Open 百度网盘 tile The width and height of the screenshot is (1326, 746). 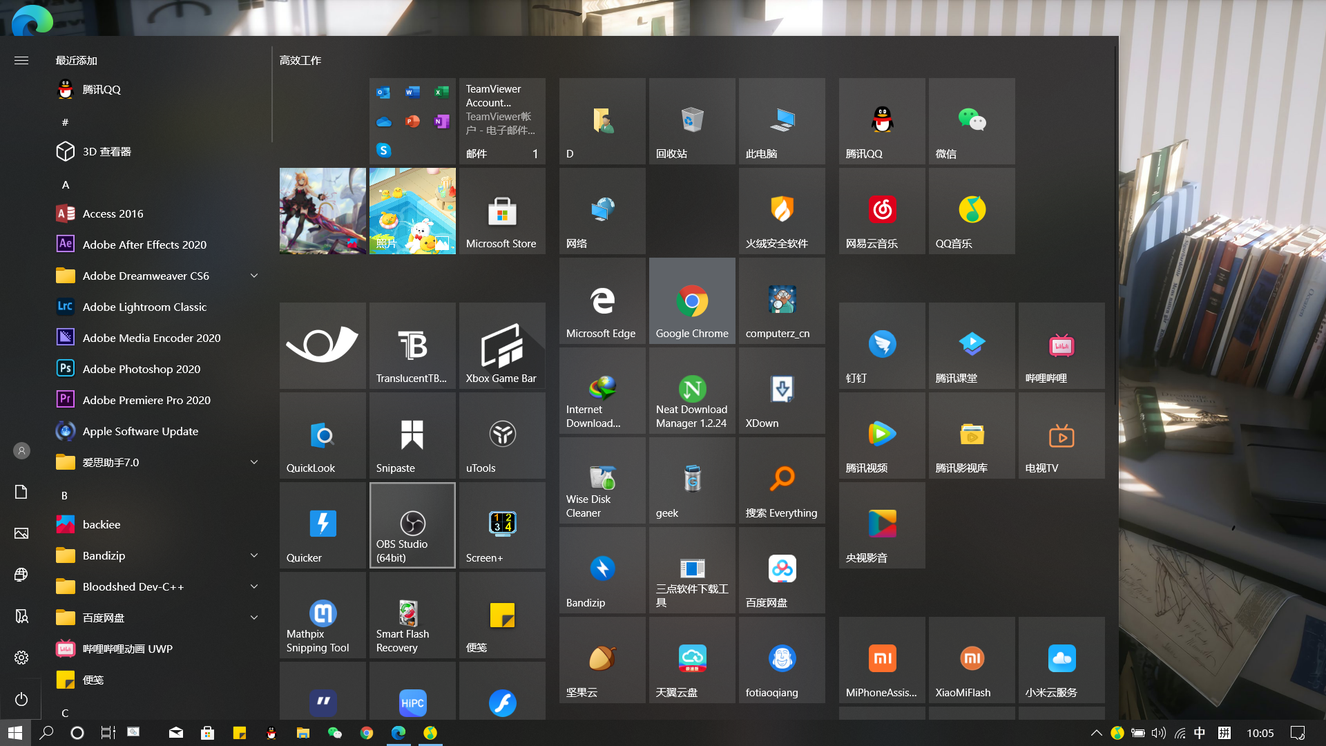(782, 570)
